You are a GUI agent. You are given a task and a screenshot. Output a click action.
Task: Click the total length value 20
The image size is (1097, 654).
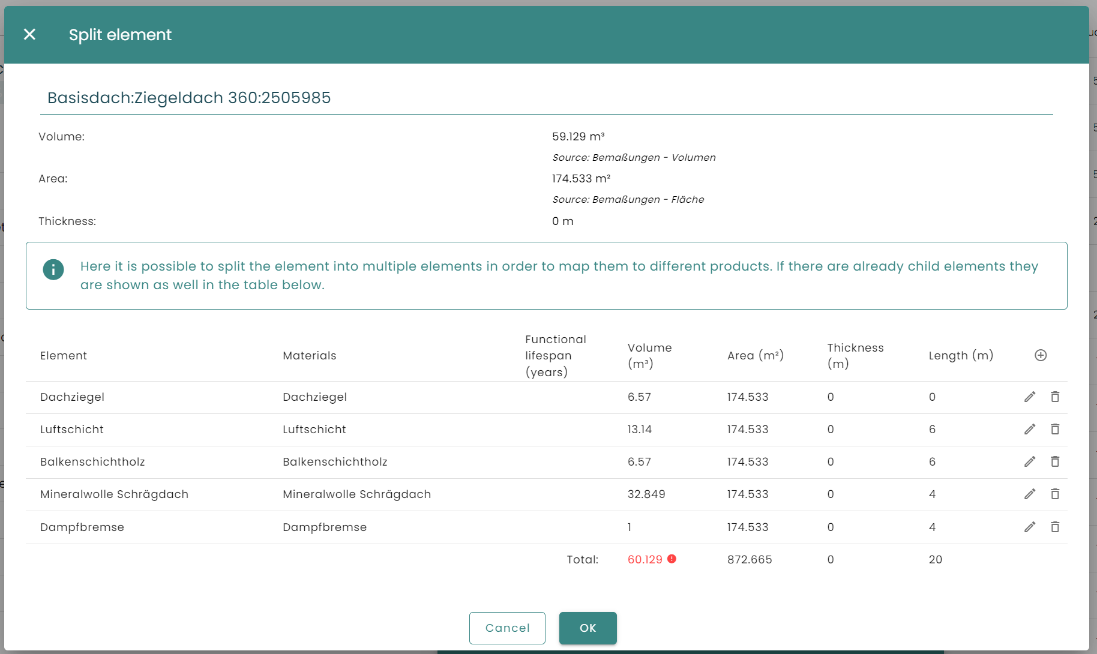click(x=936, y=560)
